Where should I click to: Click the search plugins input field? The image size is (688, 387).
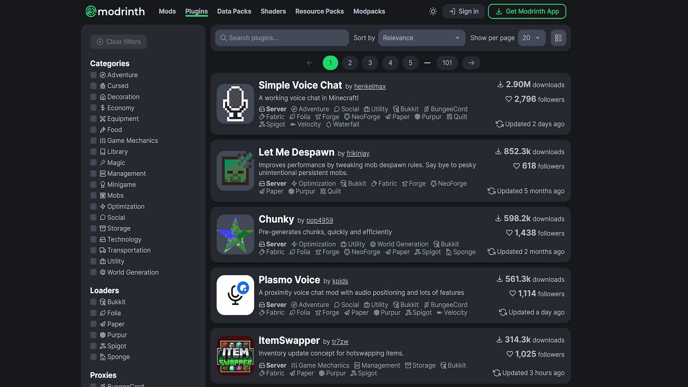click(x=282, y=38)
